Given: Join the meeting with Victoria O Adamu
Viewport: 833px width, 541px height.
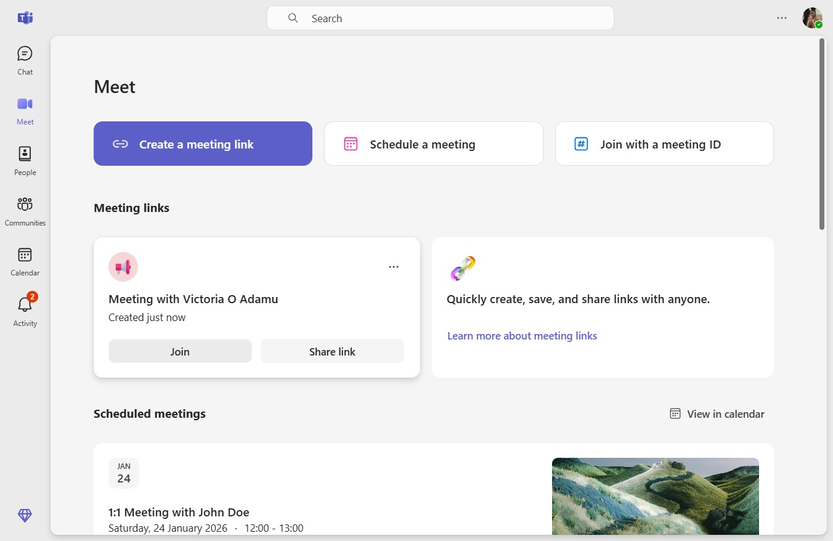Looking at the screenshot, I should 180,351.
